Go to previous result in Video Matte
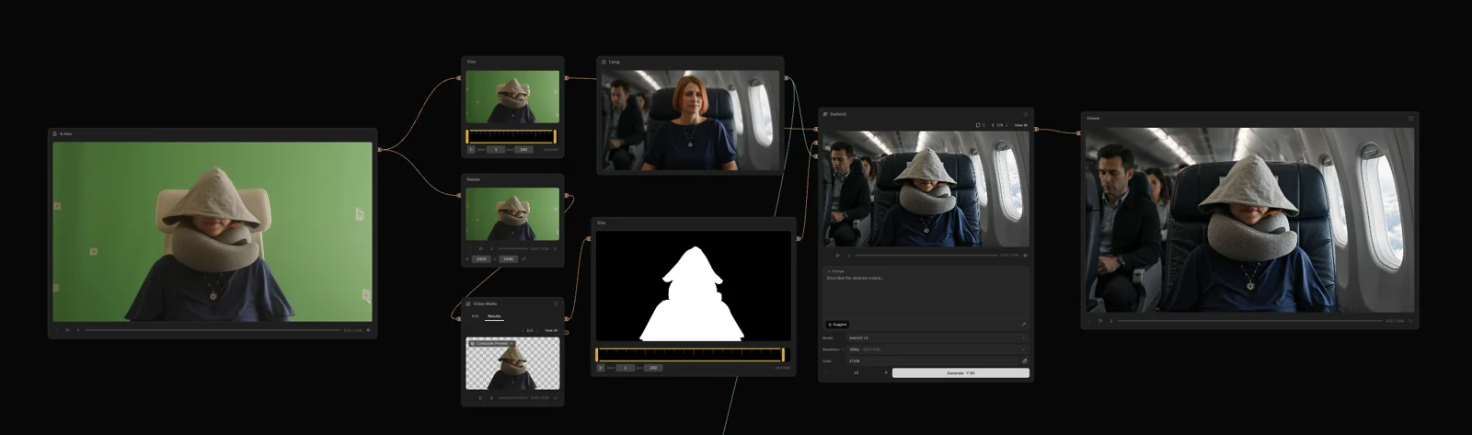This screenshot has height=435, width=1472. [523, 330]
